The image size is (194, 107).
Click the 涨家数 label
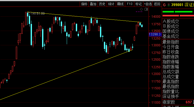click(169, 102)
